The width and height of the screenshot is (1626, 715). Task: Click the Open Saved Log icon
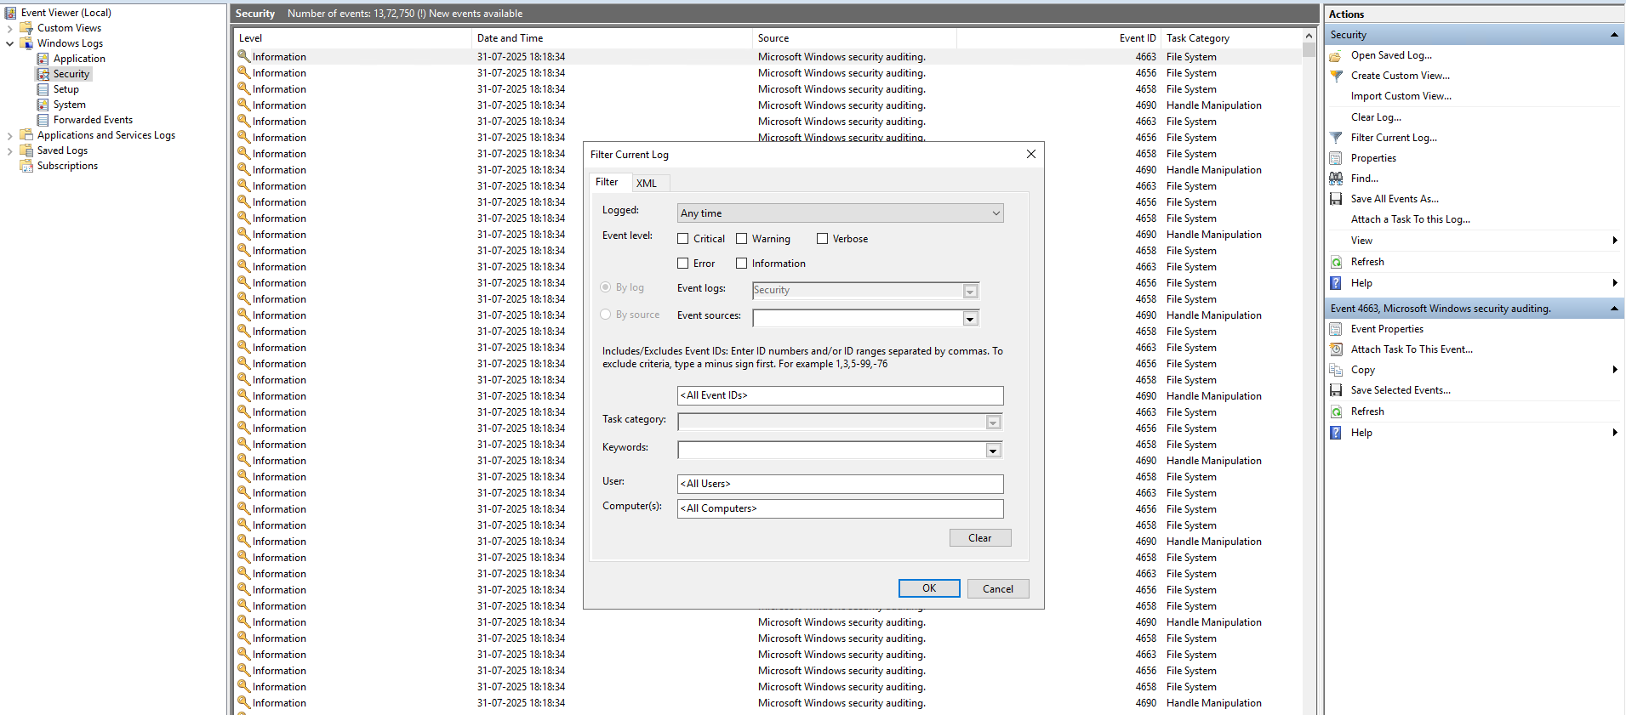point(1336,55)
